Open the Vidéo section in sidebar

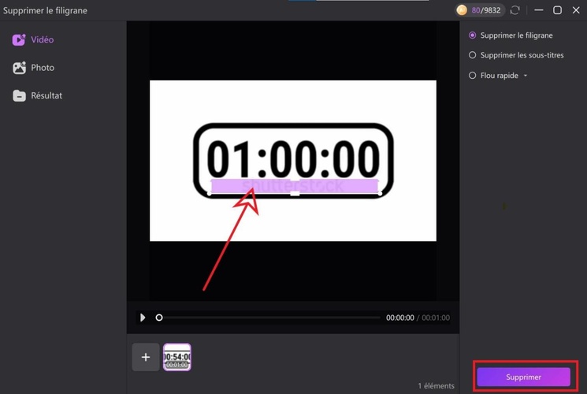[x=33, y=39]
